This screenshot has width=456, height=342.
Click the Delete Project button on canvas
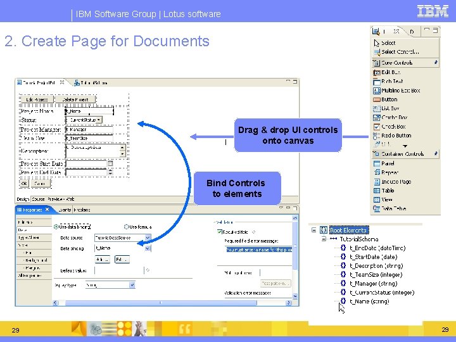tap(75, 99)
